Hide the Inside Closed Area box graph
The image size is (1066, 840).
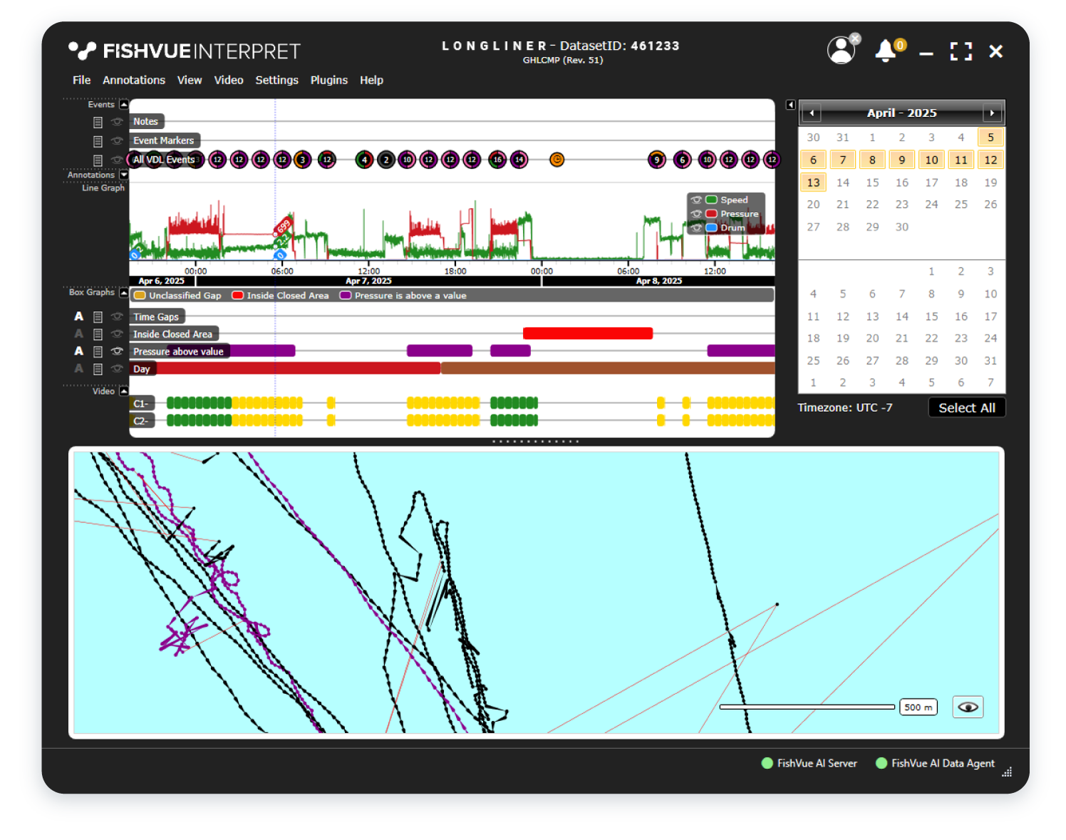pyautogui.click(x=117, y=334)
